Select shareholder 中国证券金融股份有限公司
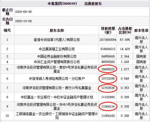This screenshot has height=122, width=150. tap(57, 56)
